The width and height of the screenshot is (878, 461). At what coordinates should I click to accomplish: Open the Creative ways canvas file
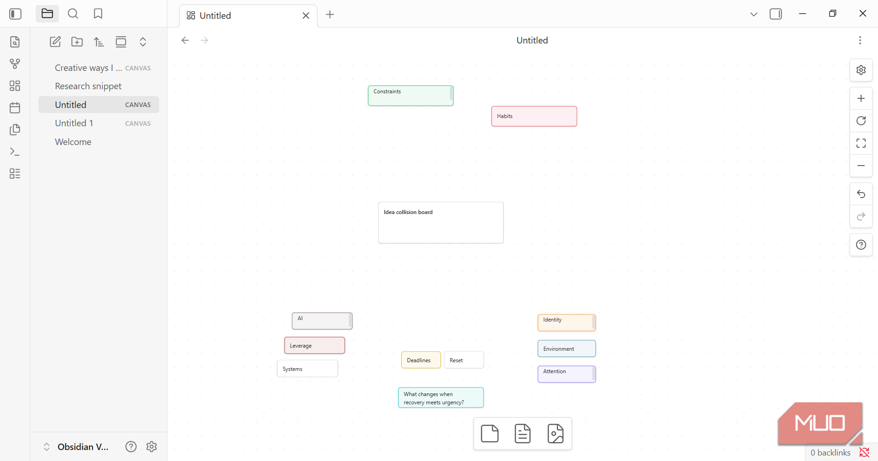tap(99, 68)
